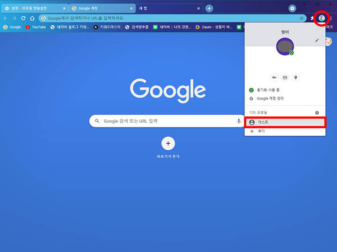This screenshot has width=337, height=252.
Task: Open the Daum bookmark
Action: click(213, 27)
